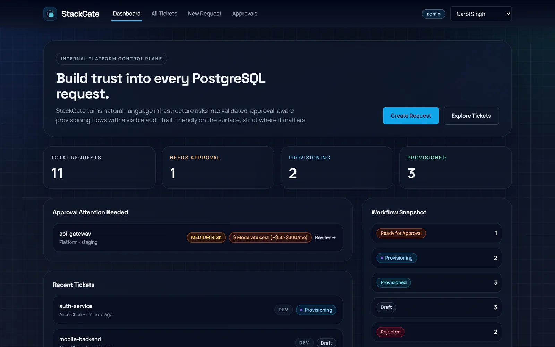Click the Draft status on mobile-backend row
Screen dimensions: 555x347
(x=326, y=343)
